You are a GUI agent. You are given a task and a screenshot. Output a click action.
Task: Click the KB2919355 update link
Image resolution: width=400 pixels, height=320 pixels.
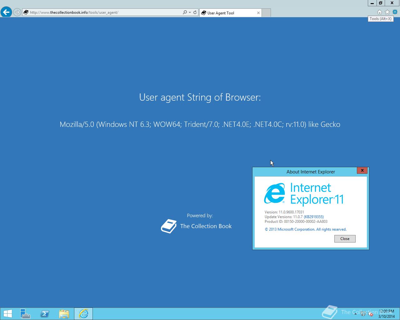click(314, 217)
